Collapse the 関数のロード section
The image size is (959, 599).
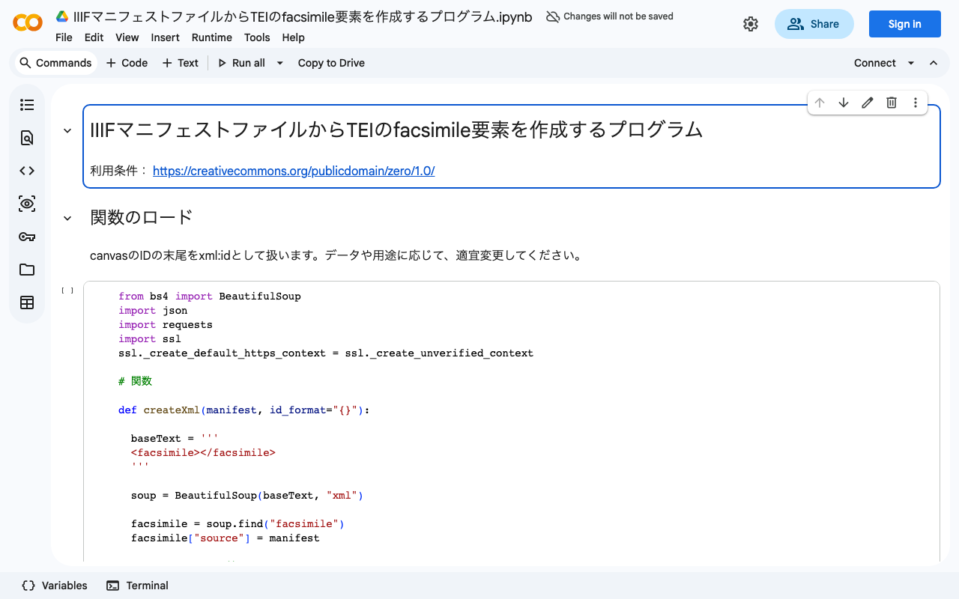67,218
